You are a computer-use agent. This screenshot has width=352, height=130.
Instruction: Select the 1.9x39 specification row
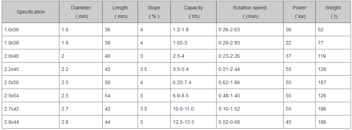pyautogui.click(x=176, y=43)
